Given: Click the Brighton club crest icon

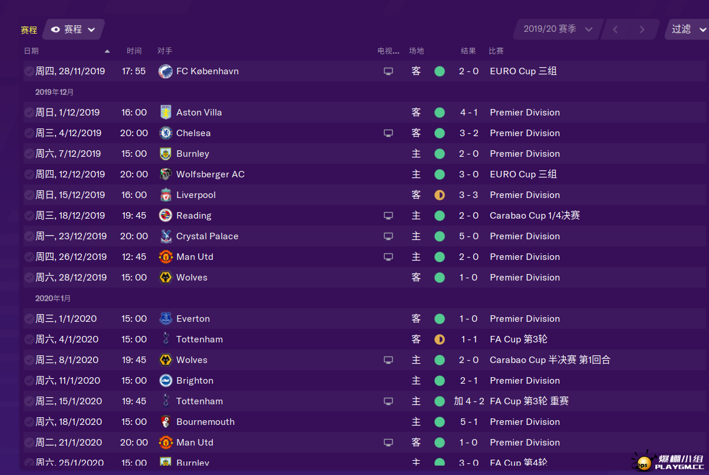Looking at the screenshot, I should pyautogui.click(x=166, y=381).
